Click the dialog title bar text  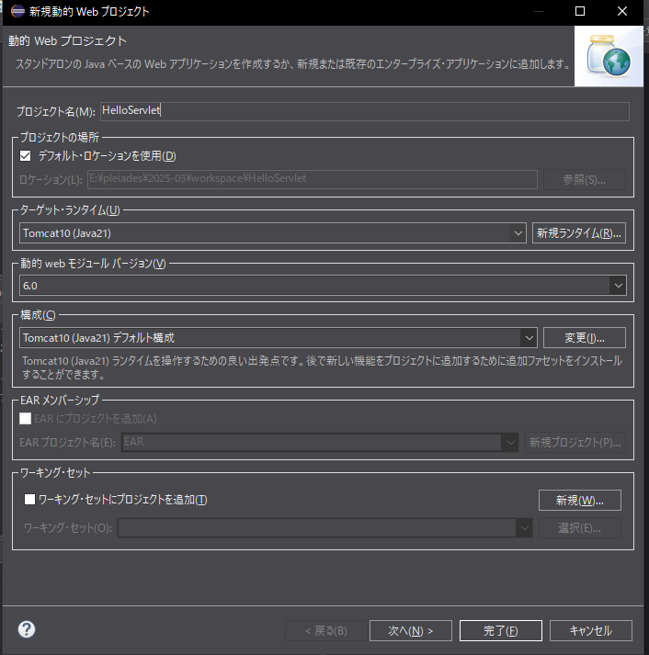tap(89, 12)
